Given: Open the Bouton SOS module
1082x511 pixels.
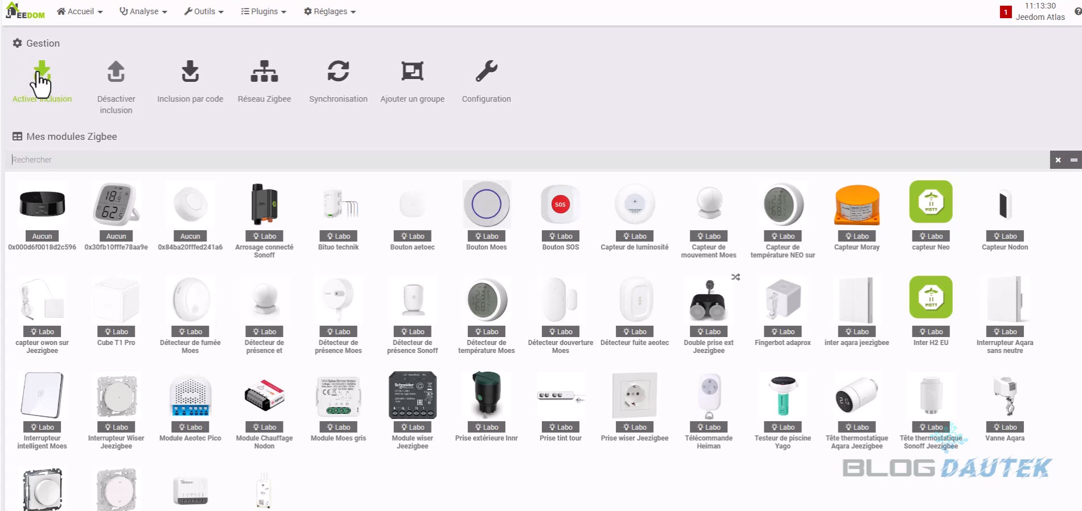Looking at the screenshot, I should click(560, 205).
